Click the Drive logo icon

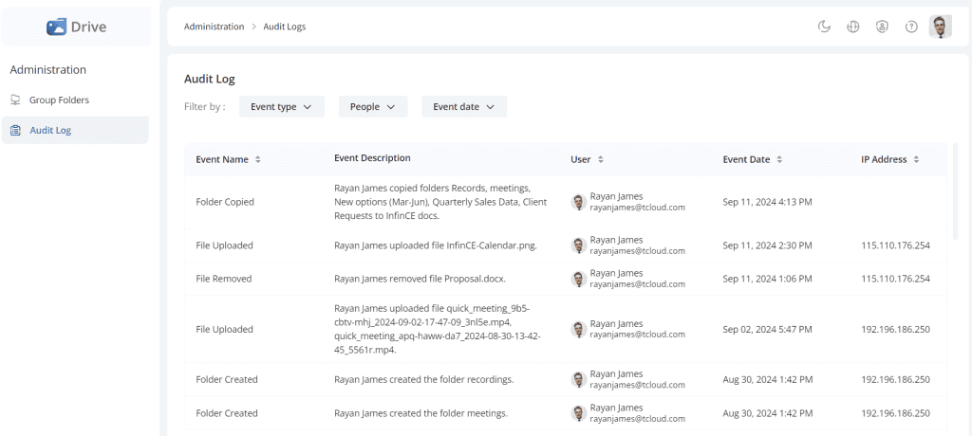[56, 27]
